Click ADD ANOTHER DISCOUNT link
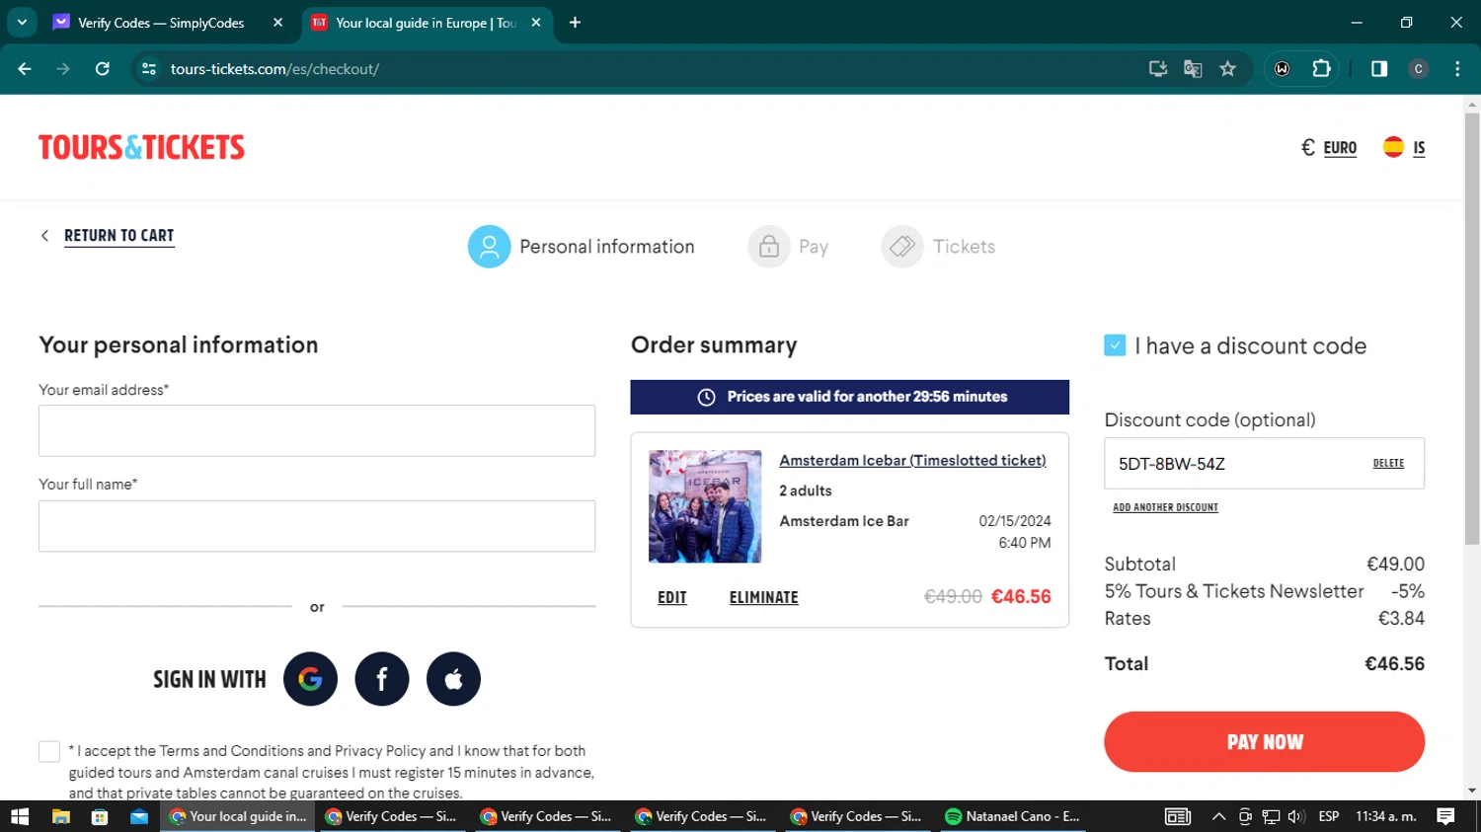This screenshot has height=832, width=1481. point(1165,507)
